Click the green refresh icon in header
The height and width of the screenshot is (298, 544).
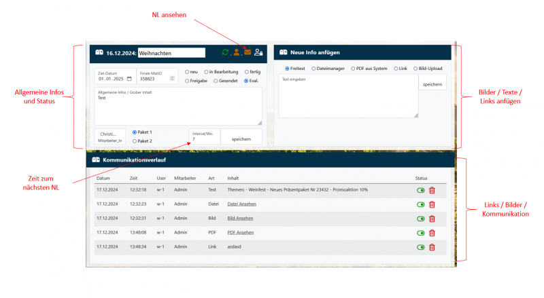point(225,52)
